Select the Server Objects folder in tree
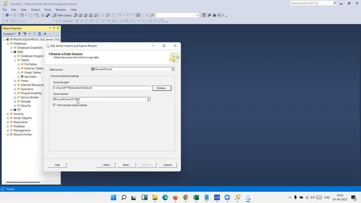Viewport: 361px width, 203px height. click(23, 118)
